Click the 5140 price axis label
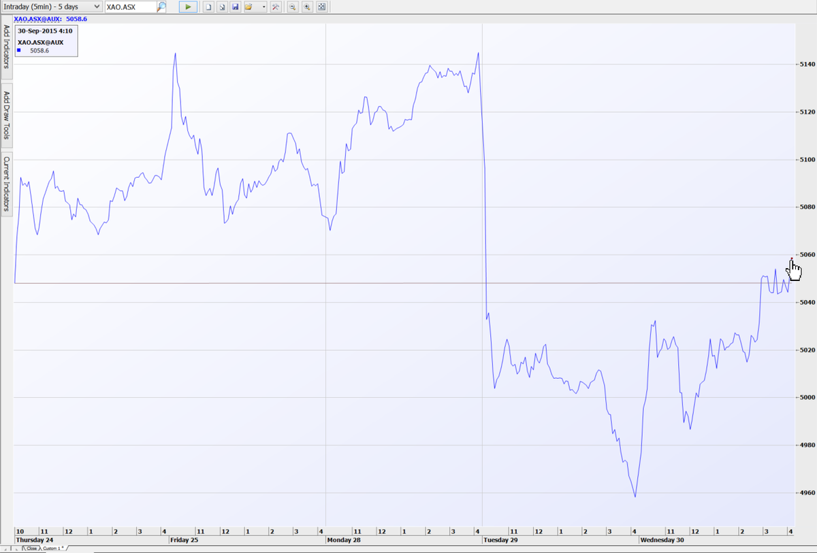Screen dimensions: 817x553 pyautogui.click(x=807, y=65)
